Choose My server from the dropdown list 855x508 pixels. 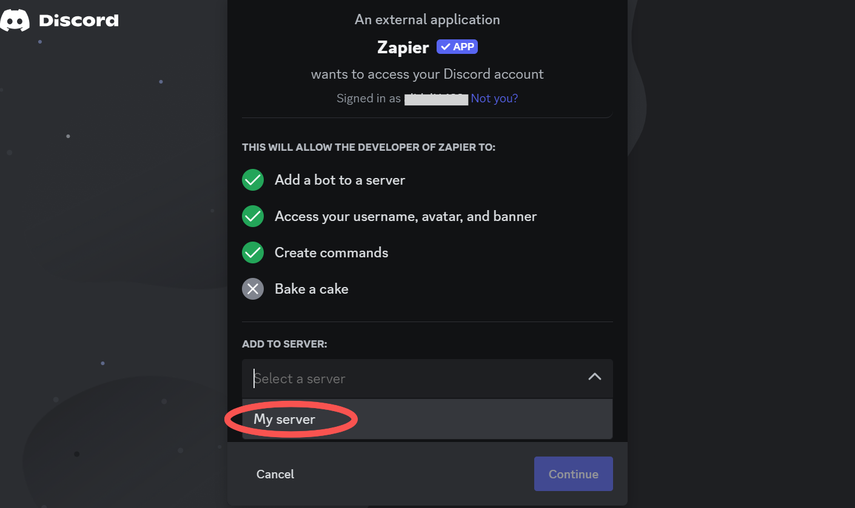(428, 419)
